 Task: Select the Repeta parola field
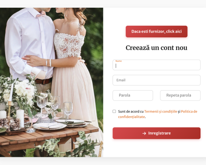pos(180,95)
